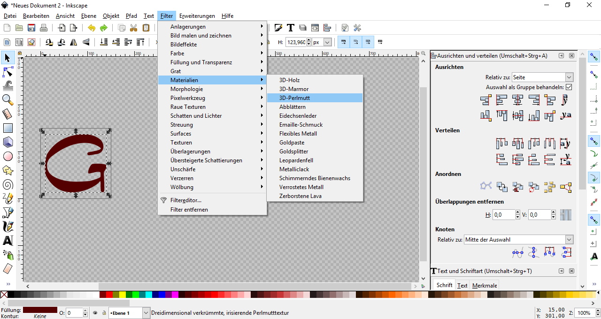Click the Undo arrow icon
Viewport: 601px width, 319px height.
tap(92, 28)
